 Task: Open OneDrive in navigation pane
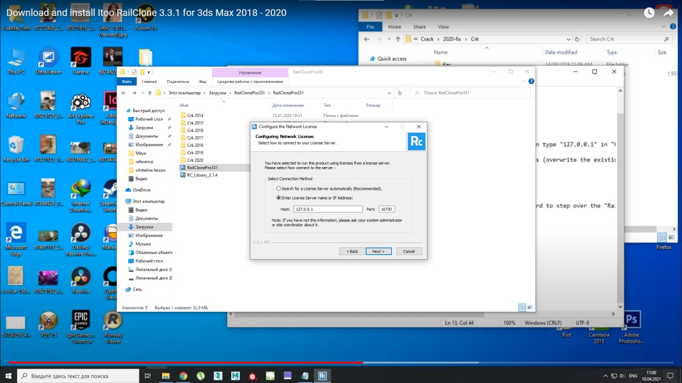point(141,190)
